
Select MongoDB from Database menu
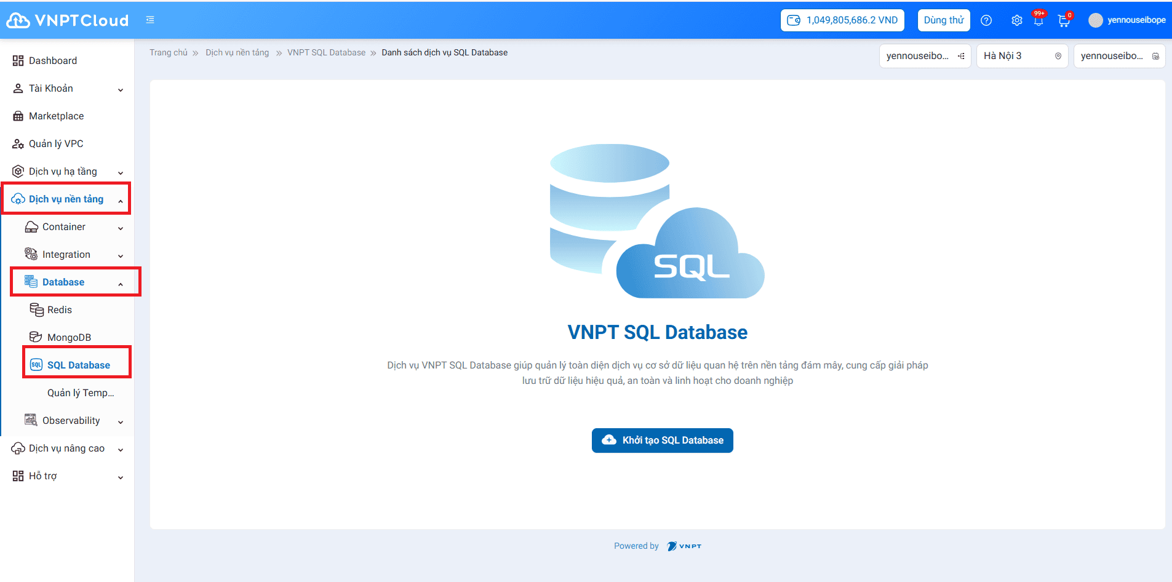[69, 338]
